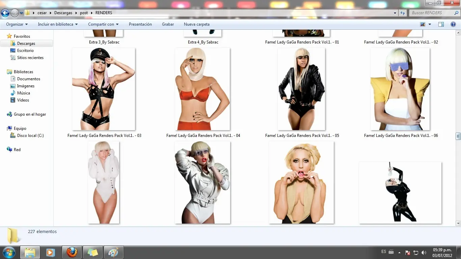Open Sticky Notes from the taskbar
461x259 pixels.
pos(92,252)
